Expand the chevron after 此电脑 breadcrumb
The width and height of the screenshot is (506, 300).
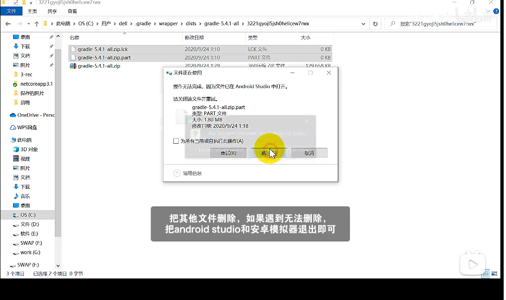click(74, 23)
